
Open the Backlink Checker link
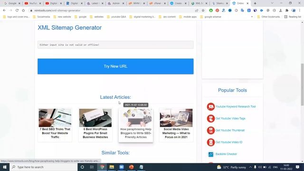click(226, 154)
